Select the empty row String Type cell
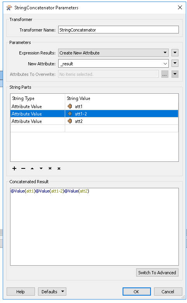Screen dimensions: 187x303 (x=38, y=128)
